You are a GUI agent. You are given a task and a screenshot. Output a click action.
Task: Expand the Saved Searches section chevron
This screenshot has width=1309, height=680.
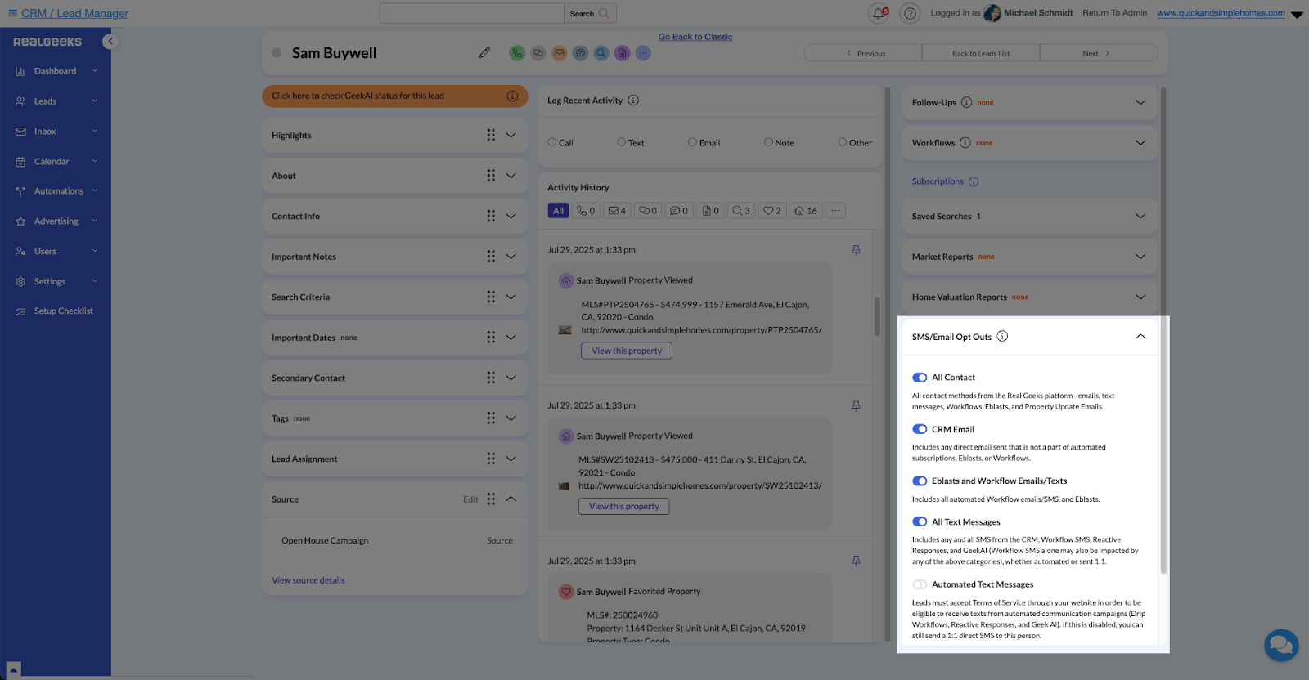pyautogui.click(x=1140, y=216)
